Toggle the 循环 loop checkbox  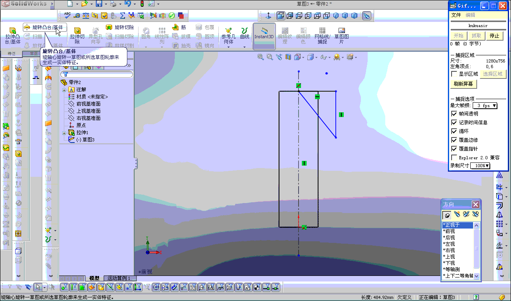454,131
